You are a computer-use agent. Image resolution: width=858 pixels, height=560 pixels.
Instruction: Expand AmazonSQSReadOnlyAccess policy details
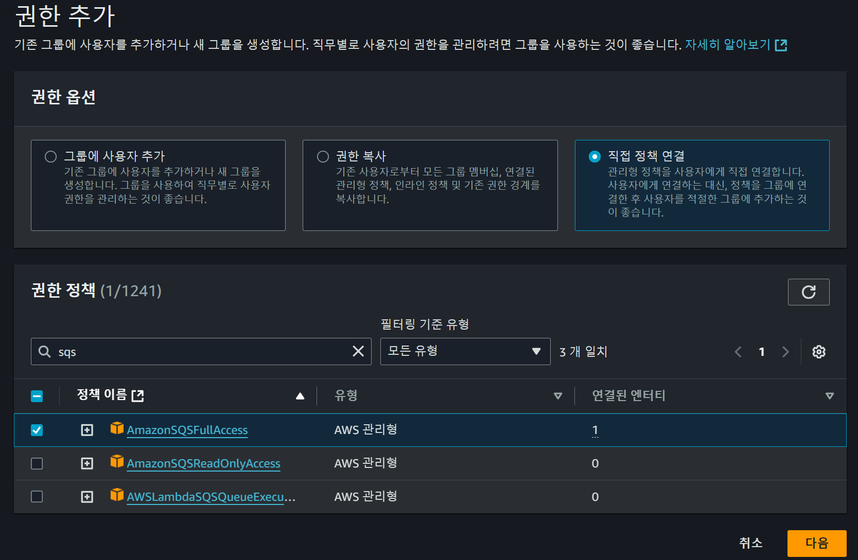point(87,463)
